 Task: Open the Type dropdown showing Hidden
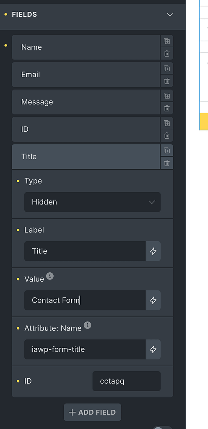pyautogui.click(x=93, y=202)
